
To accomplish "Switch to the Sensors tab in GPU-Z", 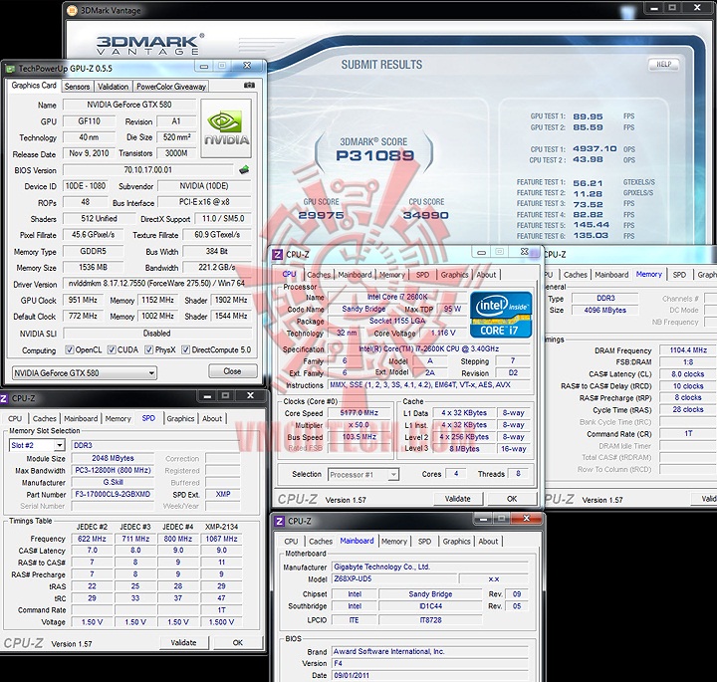I will tap(77, 87).
